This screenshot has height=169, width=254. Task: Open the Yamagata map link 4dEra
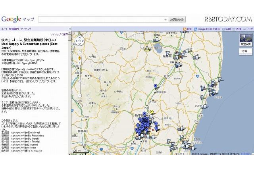pyautogui.click(x=26, y=150)
